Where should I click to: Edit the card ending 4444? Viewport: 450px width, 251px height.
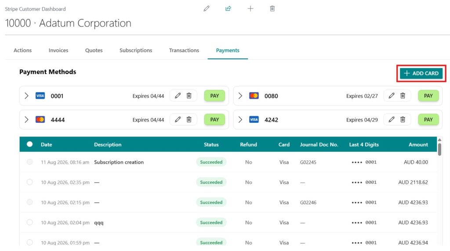click(178, 119)
